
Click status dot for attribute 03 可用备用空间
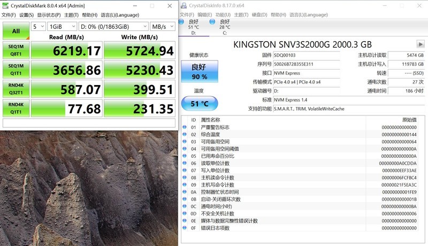point(185,142)
